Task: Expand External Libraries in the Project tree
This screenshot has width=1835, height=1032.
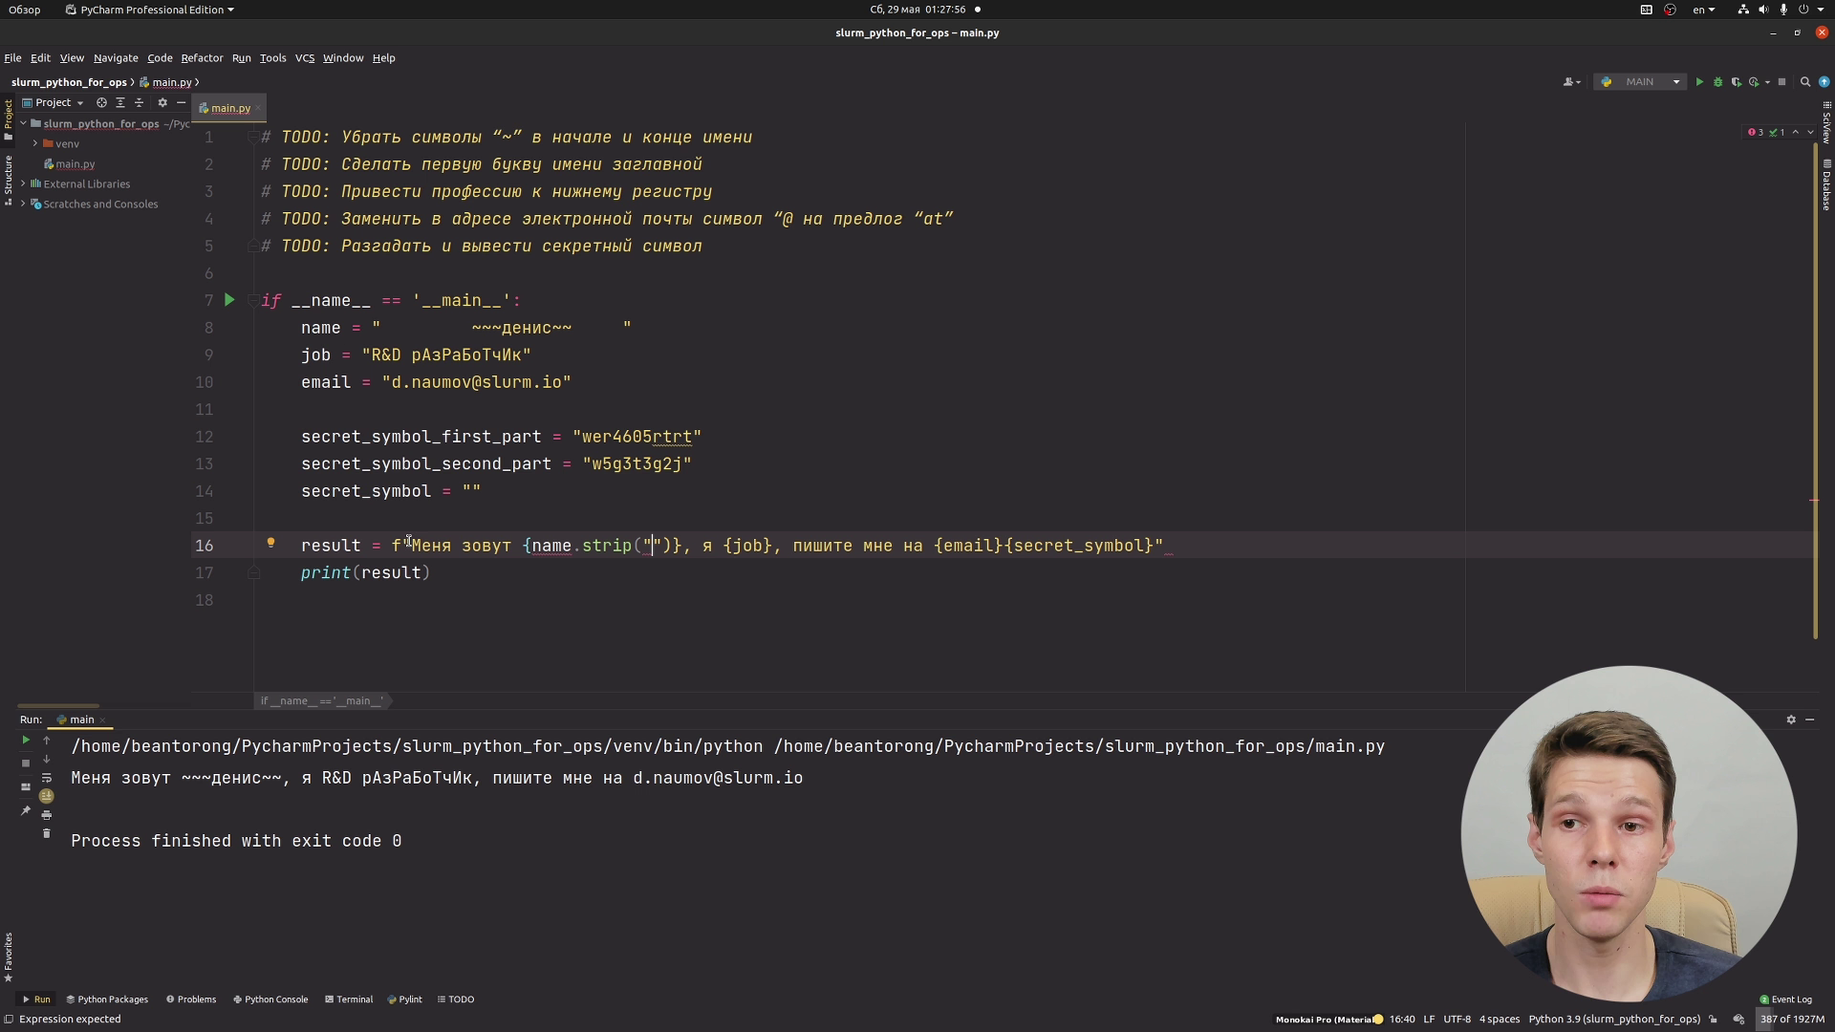Action: [23, 183]
